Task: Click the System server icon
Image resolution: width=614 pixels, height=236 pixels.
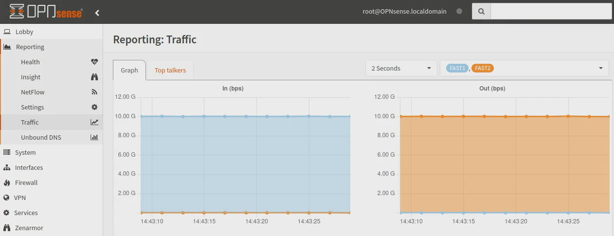Action: coord(7,152)
